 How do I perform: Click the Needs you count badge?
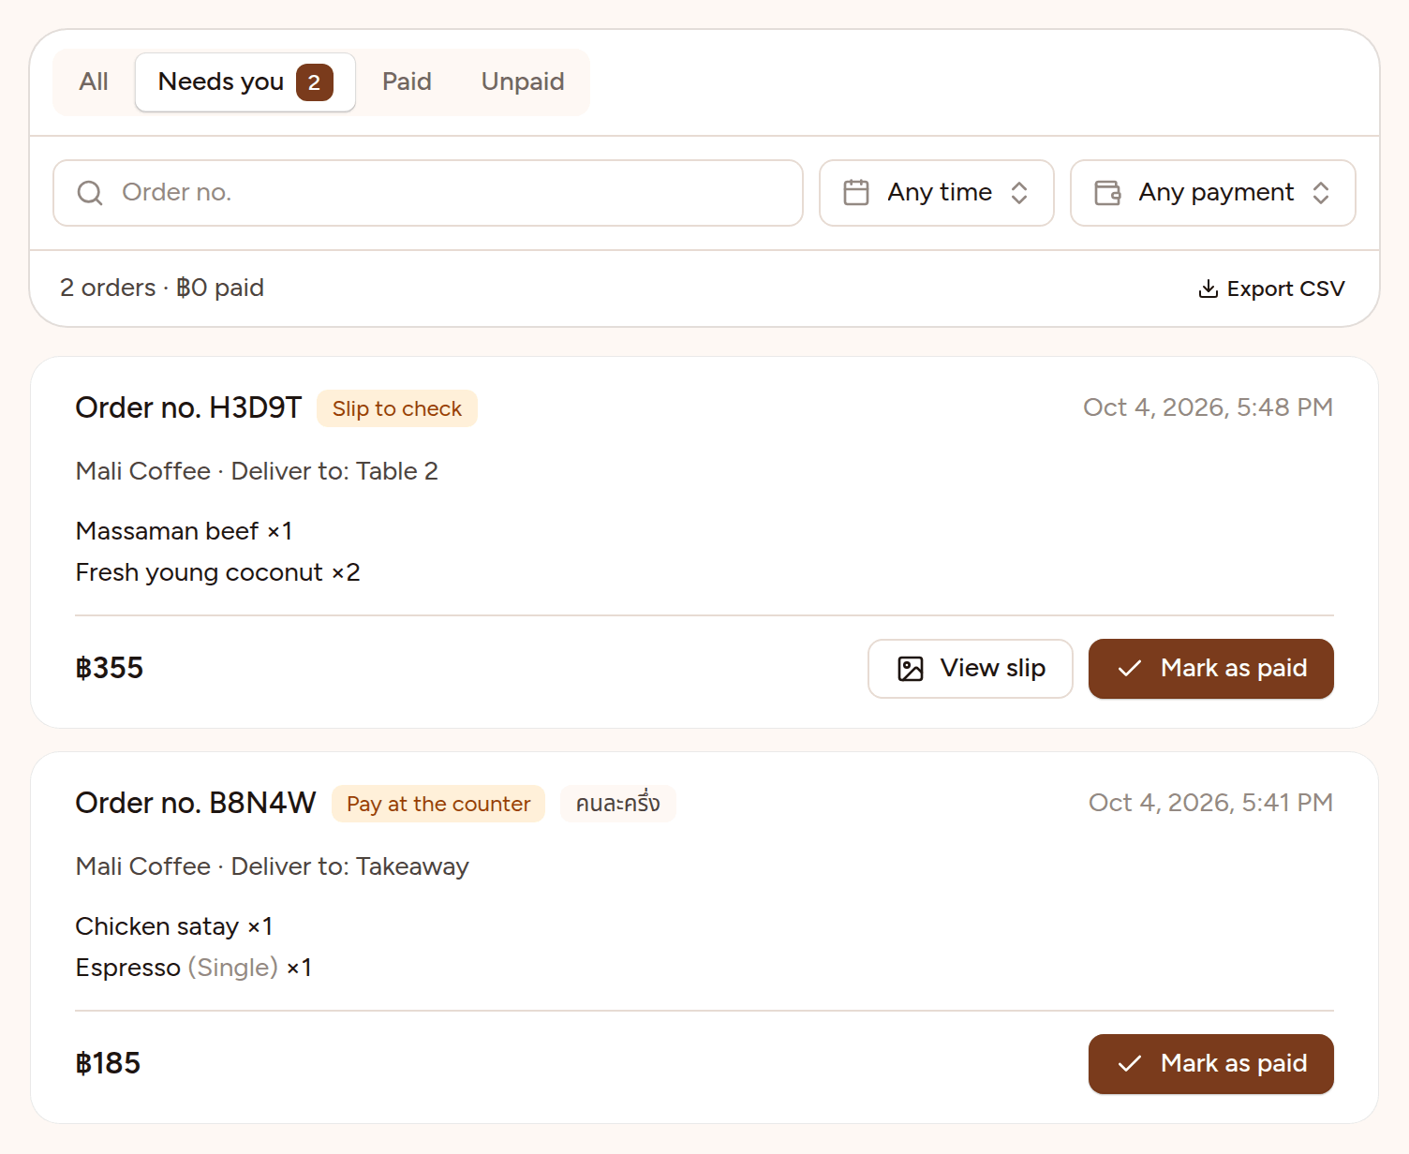click(315, 82)
